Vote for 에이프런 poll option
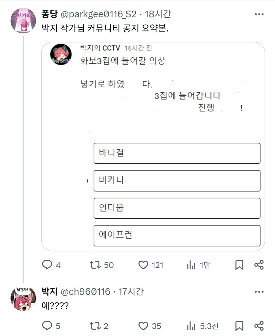The height and width of the screenshot is (336, 275). 177,236
